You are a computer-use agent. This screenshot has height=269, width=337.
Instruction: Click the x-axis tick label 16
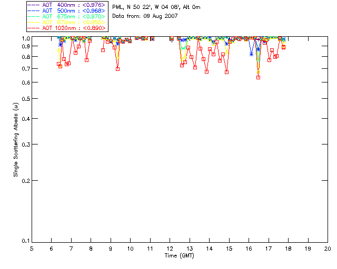249,249
